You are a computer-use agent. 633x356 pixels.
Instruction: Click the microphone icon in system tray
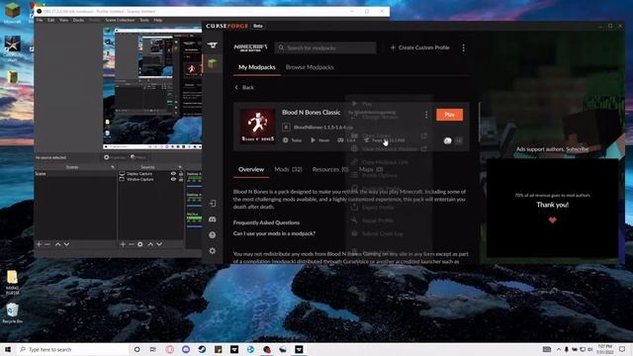click(567, 349)
